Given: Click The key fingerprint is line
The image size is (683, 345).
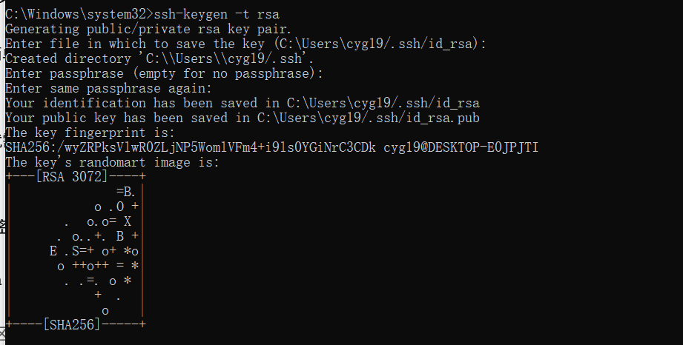Looking at the screenshot, I should [x=99, y=133].
